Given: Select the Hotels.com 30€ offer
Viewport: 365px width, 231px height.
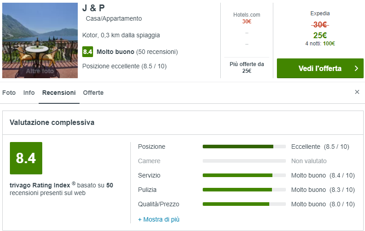Looking at the screenshot, I should 246,18.
